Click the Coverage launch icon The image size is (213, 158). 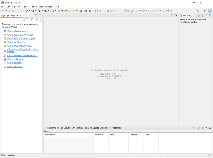point(39,11)
